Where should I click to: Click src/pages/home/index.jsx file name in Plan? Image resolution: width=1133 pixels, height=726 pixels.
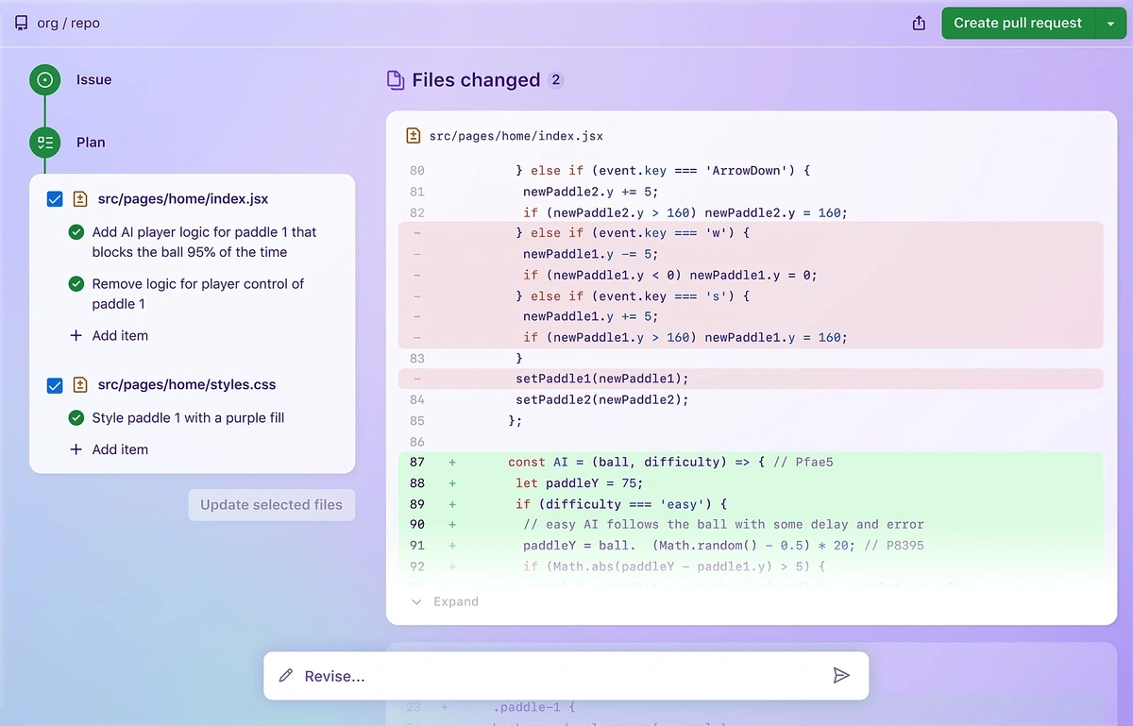(x=183, y=199)
